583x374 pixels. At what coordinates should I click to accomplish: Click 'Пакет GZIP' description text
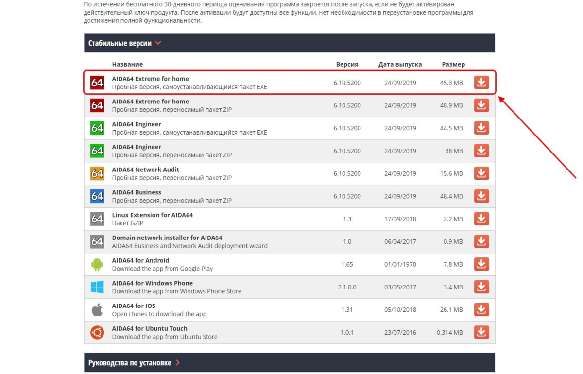[x=127, y=223]
